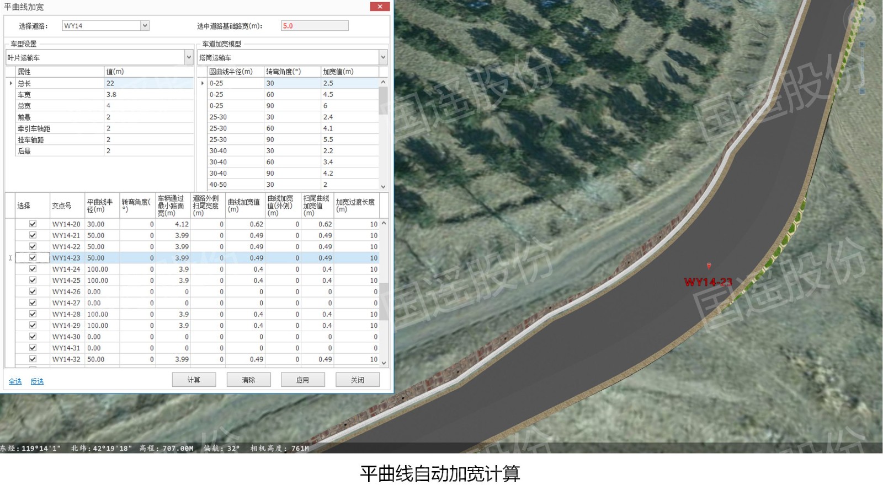The image size is (883, 491).
Task: Click the 选中道路基础路宽 input field
Action: click(x=314, y=26)
